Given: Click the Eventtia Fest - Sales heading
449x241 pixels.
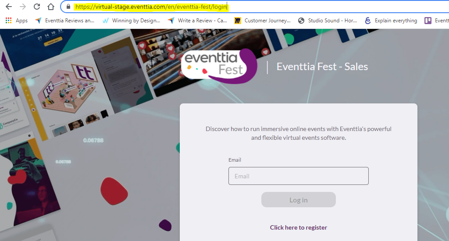Looking at the screenshot, I should [x=322, y=67].
